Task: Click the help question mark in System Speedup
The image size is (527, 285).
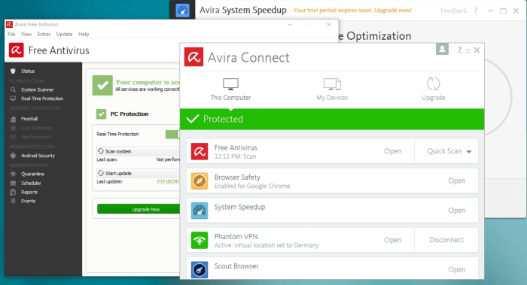Action: pos(476,11)
